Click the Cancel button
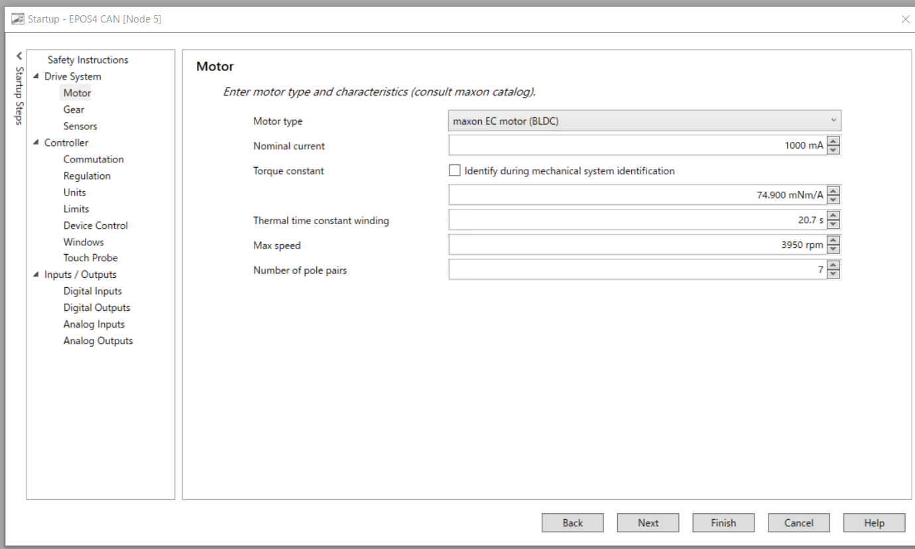The width and height of the screenshot is (915, 549). coord(799,522)
